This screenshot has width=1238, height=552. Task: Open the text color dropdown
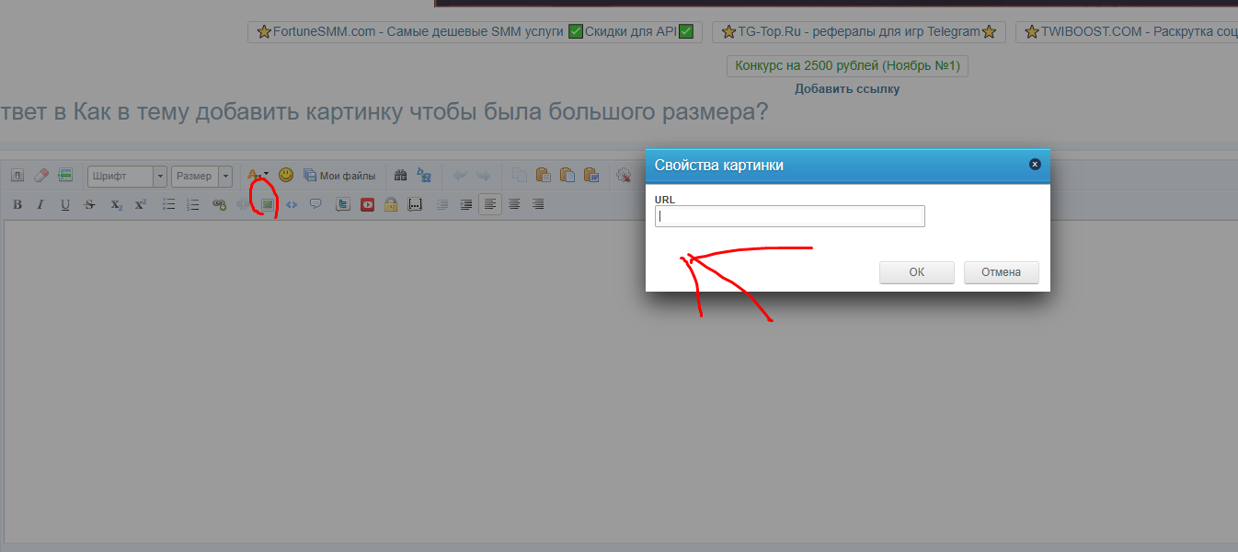pos(258,175)
